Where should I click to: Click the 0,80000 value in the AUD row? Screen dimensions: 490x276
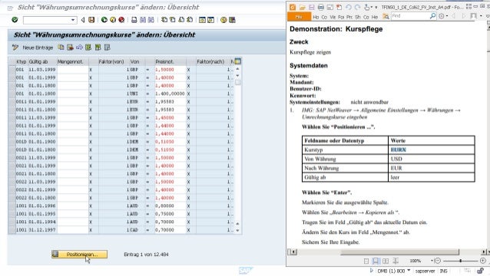pyautogui.click(x=164, y=205)
